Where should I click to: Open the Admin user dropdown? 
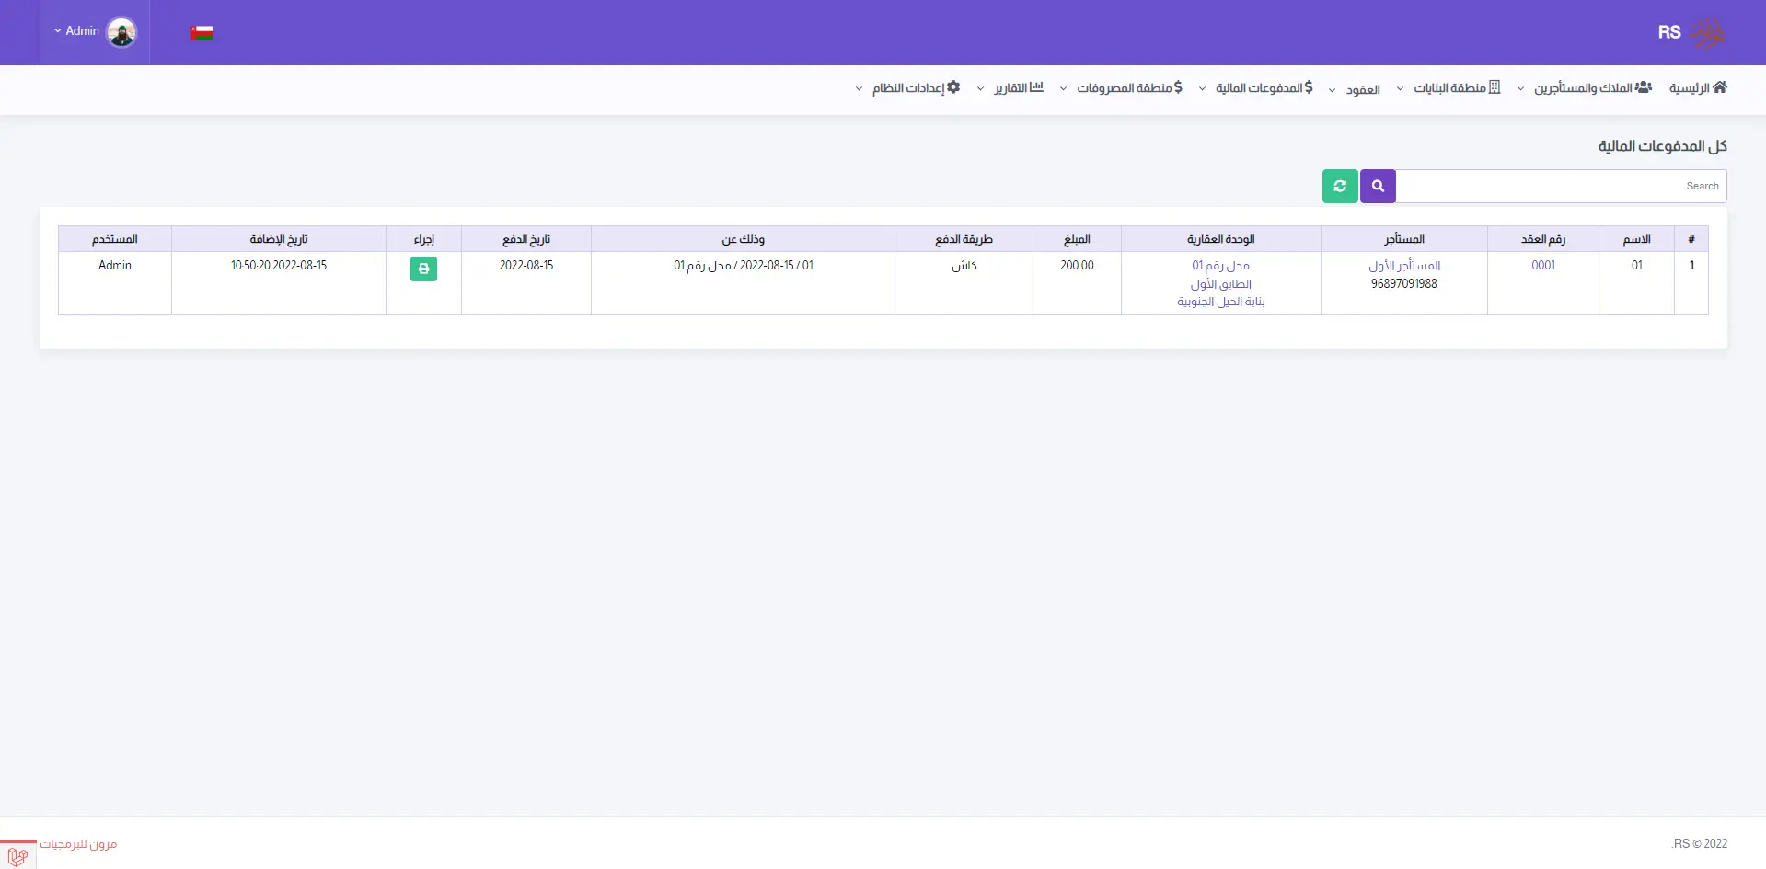(76, 31)
